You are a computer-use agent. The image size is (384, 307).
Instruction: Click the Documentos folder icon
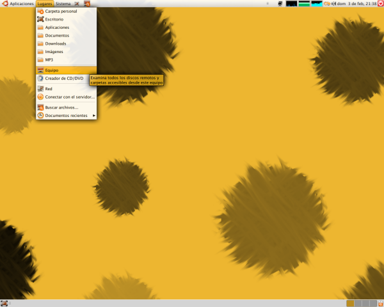[41, 35]
